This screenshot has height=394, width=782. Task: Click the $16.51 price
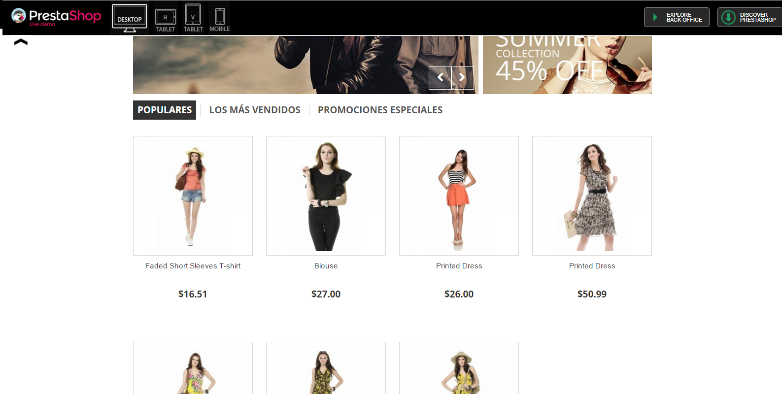[x=193, y=294]
